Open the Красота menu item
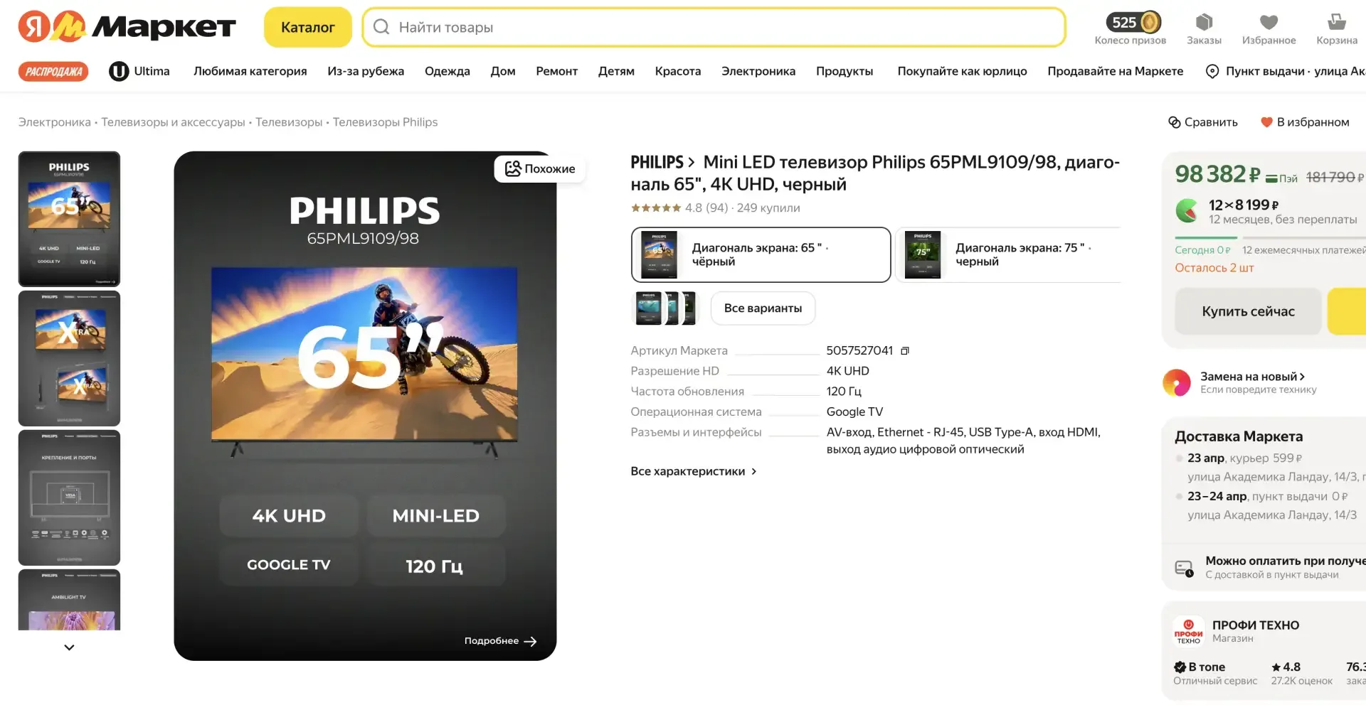This screenshot has width=1366, height=705. pos(678,71)
